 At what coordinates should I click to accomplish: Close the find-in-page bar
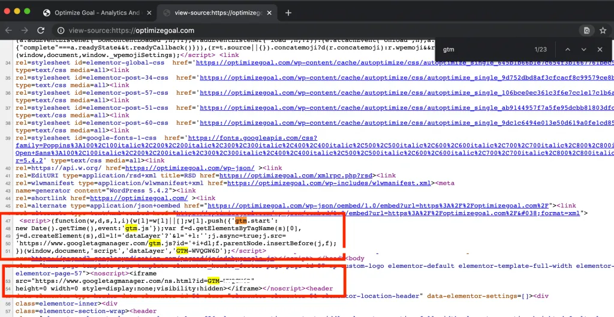point(600,49)
